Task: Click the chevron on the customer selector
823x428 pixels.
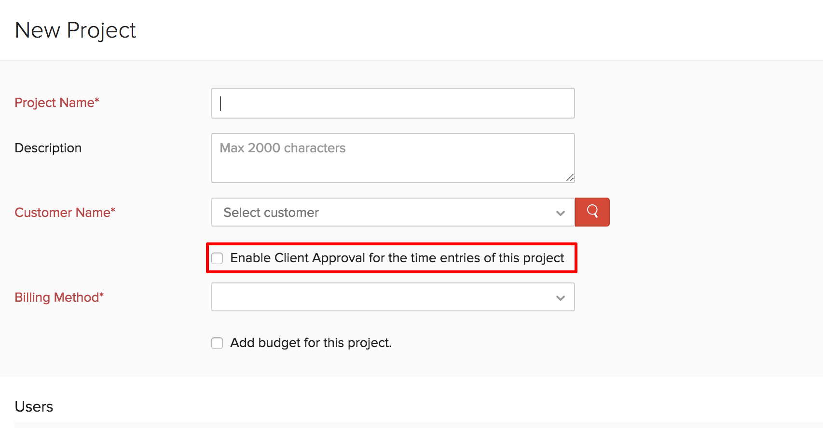Action: click(x=560, y=212)
